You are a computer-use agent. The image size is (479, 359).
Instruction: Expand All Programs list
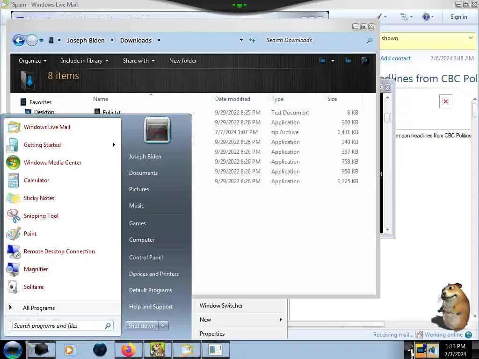point(39,308)
